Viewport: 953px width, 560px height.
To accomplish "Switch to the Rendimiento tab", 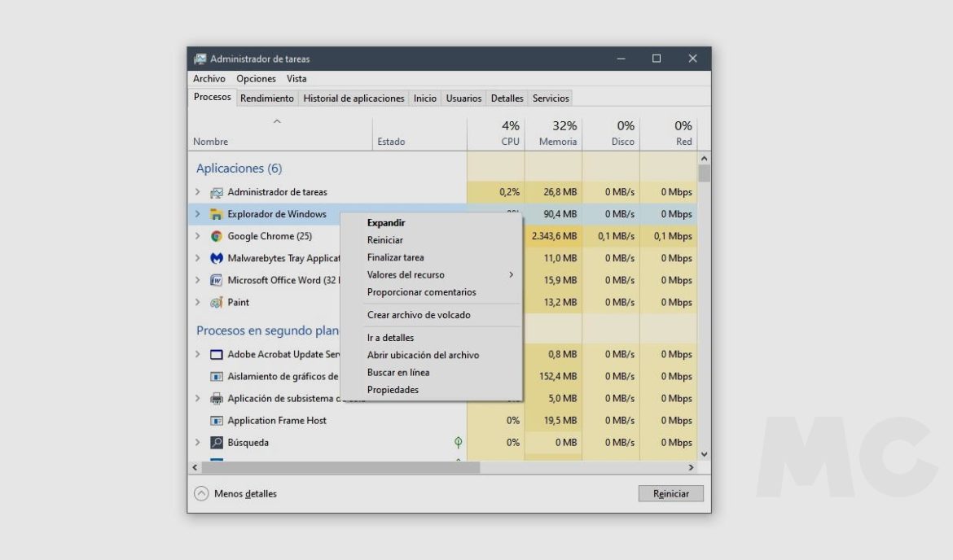I will 267,98.
